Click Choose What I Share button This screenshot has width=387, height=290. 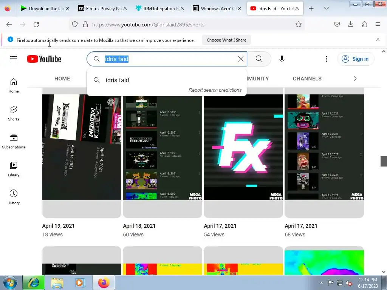click(x=226, y=40)
